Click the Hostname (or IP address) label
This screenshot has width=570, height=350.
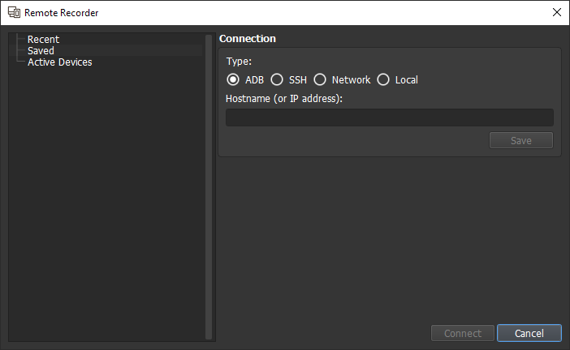pos(284,99)
